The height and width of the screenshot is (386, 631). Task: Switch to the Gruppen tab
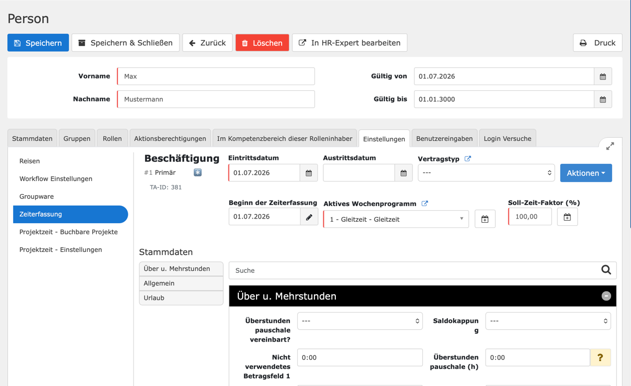(77, 138)
